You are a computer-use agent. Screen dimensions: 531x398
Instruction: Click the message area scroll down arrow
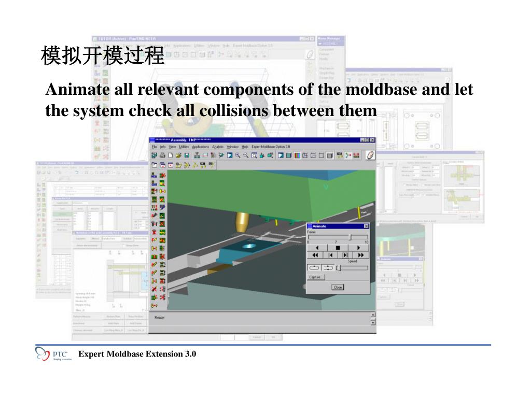(x=373, y=322)
